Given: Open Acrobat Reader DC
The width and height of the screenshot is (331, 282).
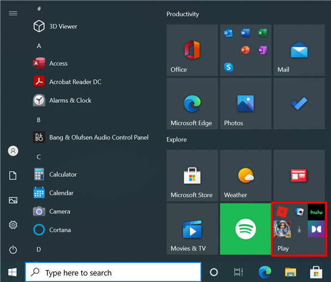Looking at the screenshot, I should point(67,82).
